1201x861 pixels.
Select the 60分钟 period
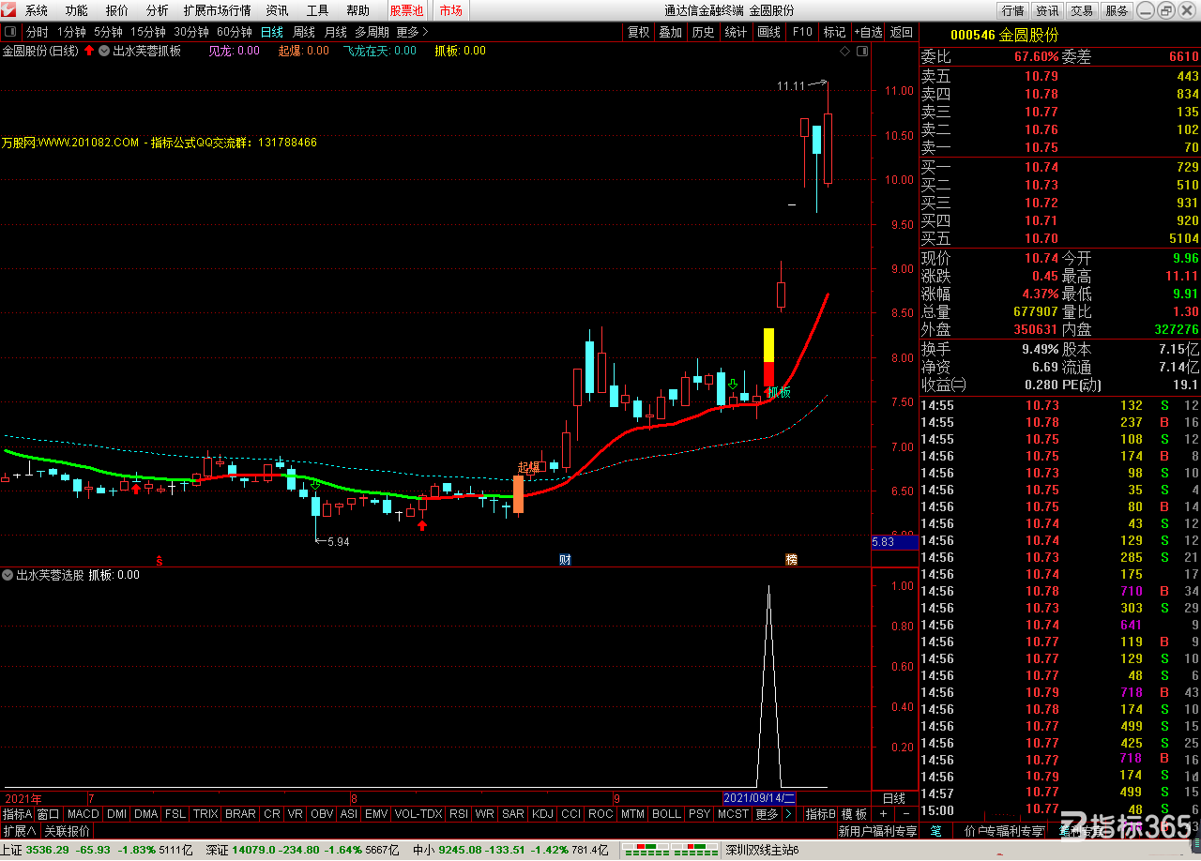235,32
